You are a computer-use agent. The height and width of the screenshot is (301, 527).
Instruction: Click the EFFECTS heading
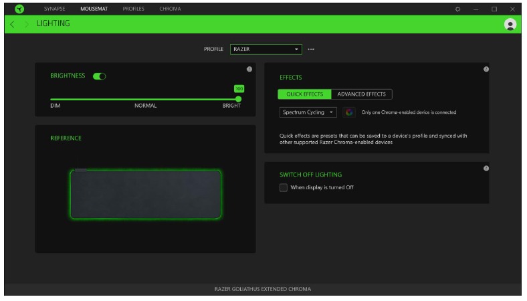point(291,78)
